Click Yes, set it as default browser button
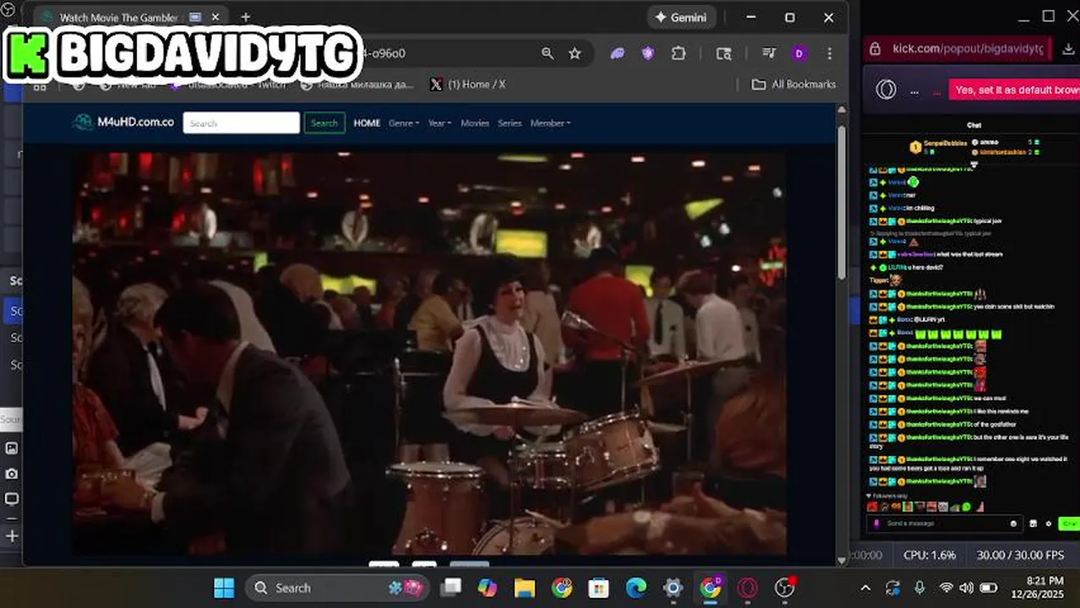The height and width of the screenshot is (608, 1080). (1014, 90)
